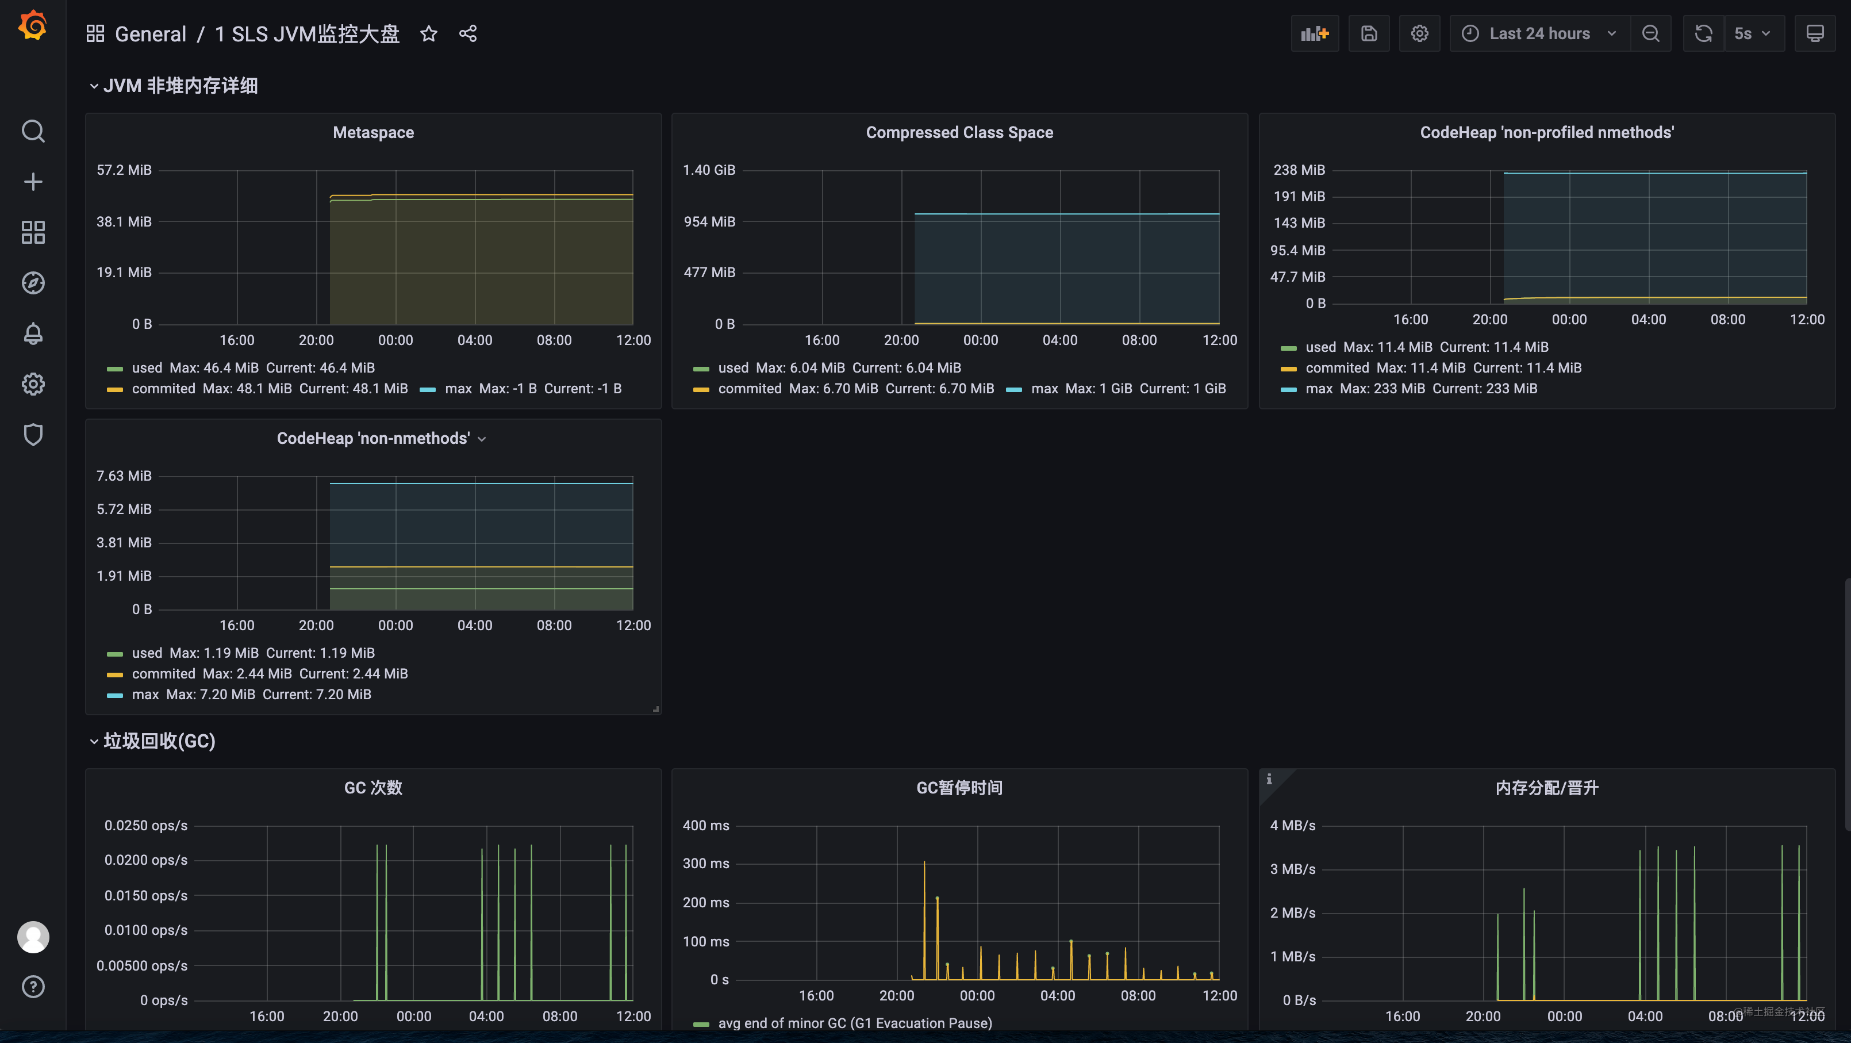Mark the dashboard as a favorite star

coord(428,34)
